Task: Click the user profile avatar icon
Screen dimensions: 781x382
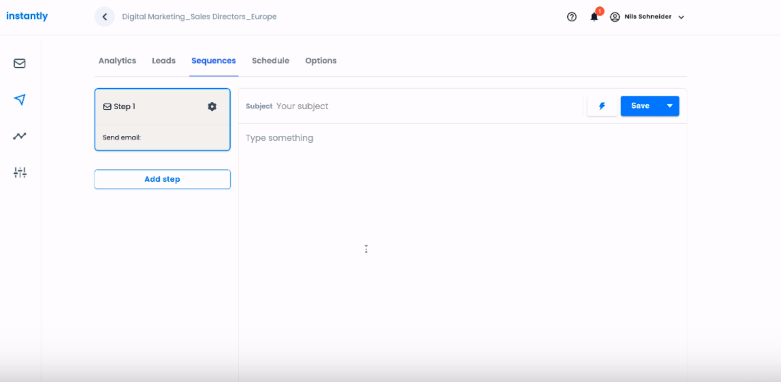Action: (615, 17)
